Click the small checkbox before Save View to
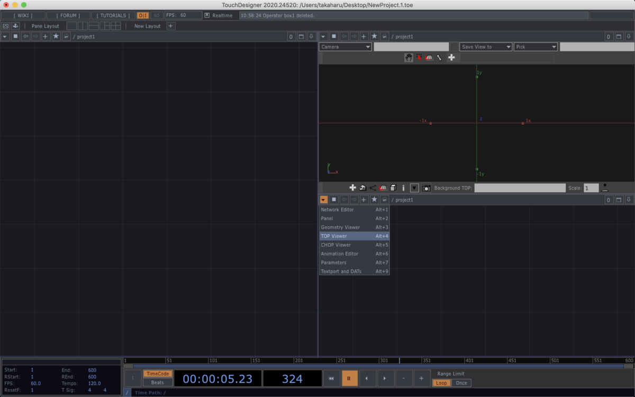635x397 pixels. point(454,47)
